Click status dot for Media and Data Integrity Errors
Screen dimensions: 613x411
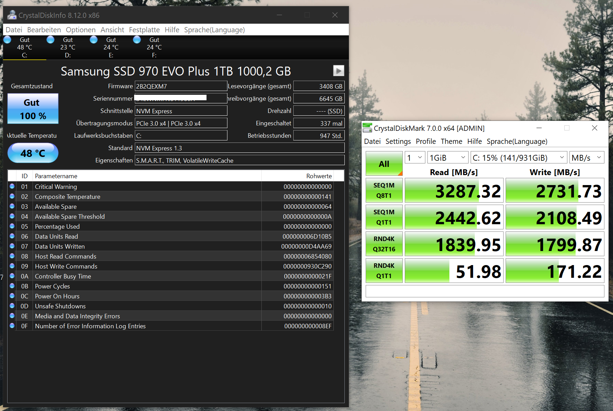[x=12, y=316]
